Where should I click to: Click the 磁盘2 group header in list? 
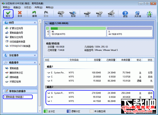point(99,87)
